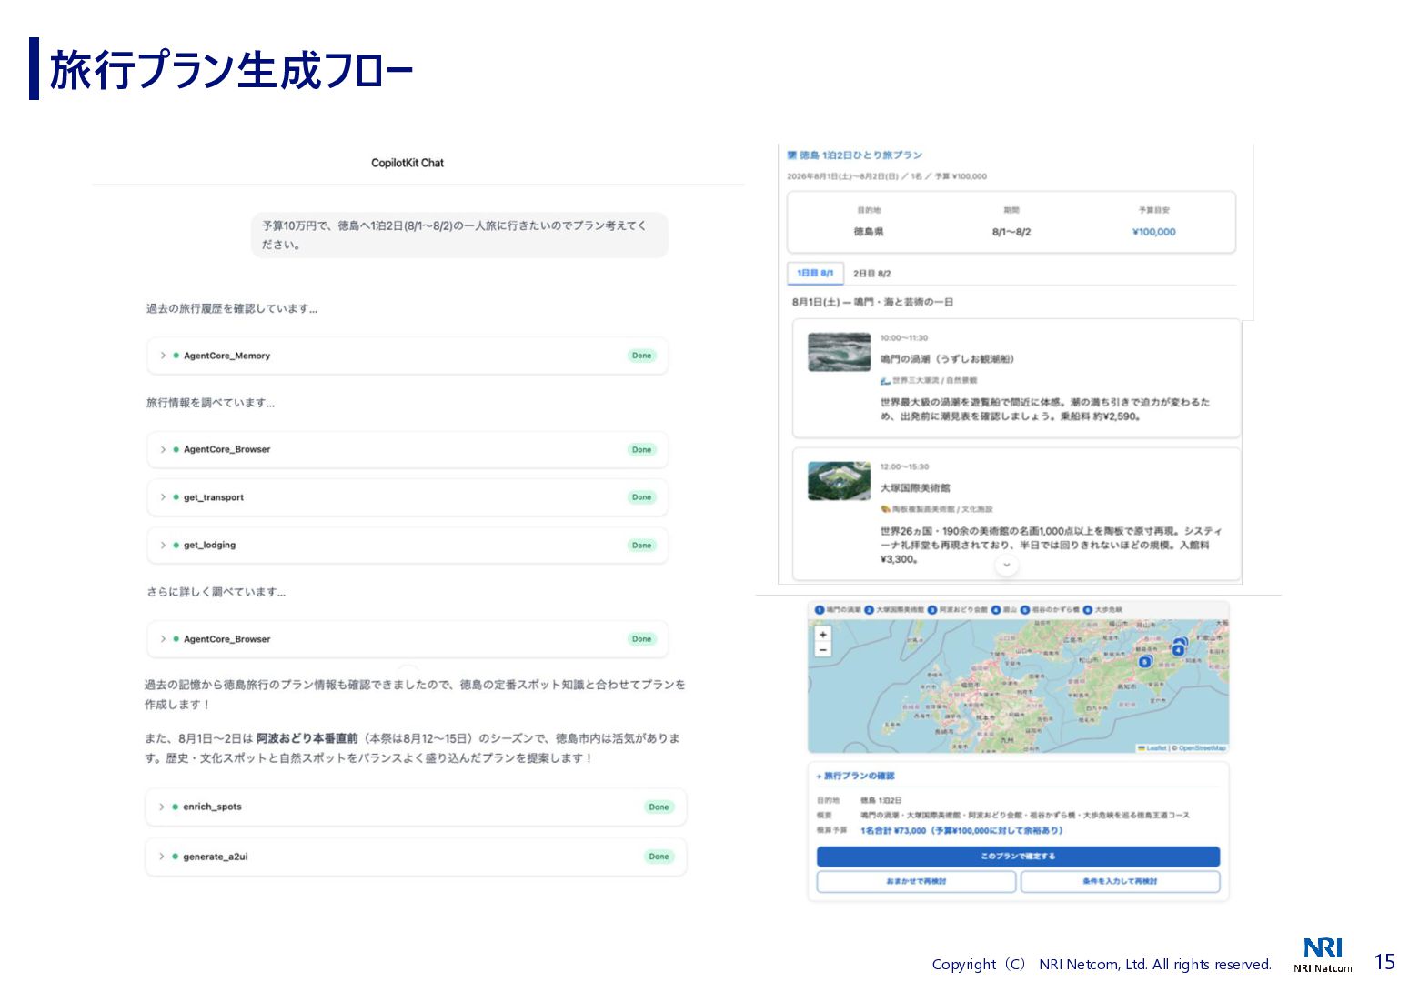Open the OpenStreetMap attribution link
Viewport: 1419px width, 982px height.
point(1202,748)
